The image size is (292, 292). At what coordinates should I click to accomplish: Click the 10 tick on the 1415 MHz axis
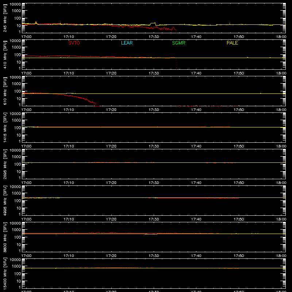(19, 135)
